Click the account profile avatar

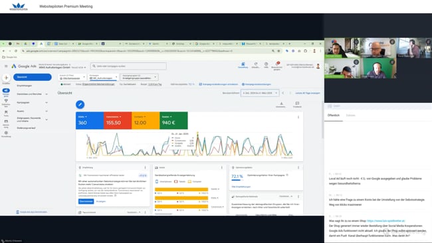click(318, 66)
